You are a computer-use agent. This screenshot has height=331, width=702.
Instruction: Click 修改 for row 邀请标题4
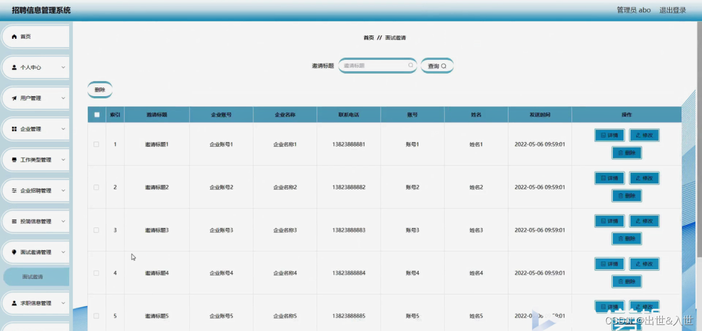pyautogui.click(x=644, y=264)
